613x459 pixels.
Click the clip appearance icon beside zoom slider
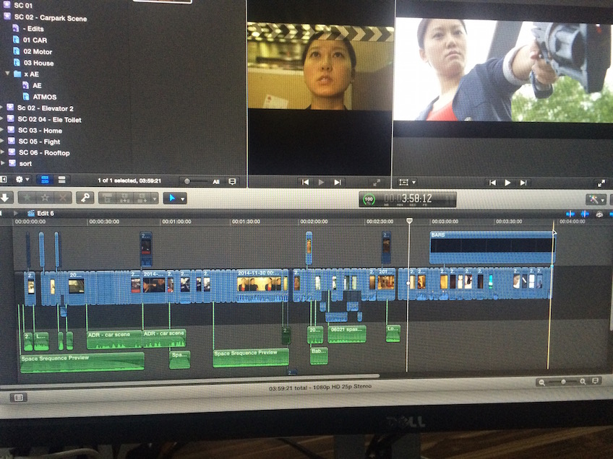[x=596, y=381]
